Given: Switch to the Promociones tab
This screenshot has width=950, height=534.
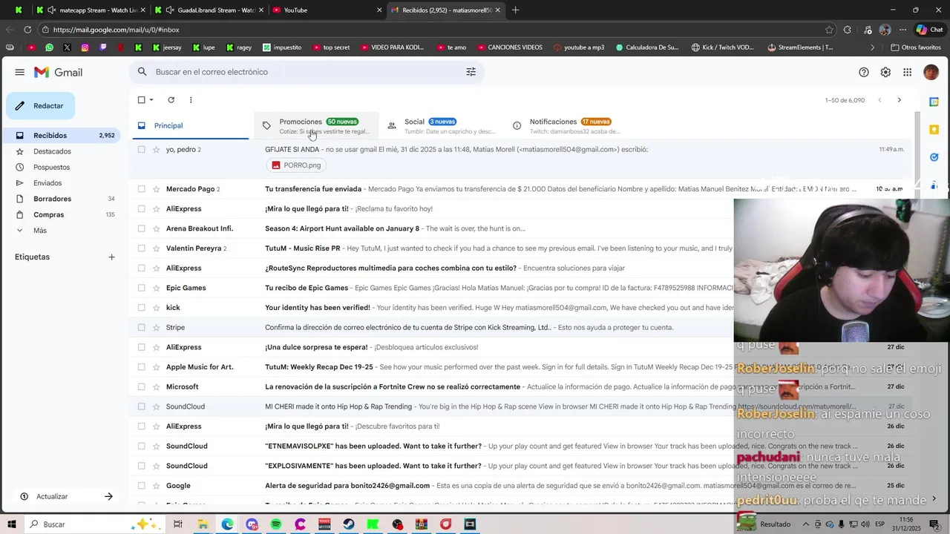Looking at the screenshot, I should (x=316, y=125).
